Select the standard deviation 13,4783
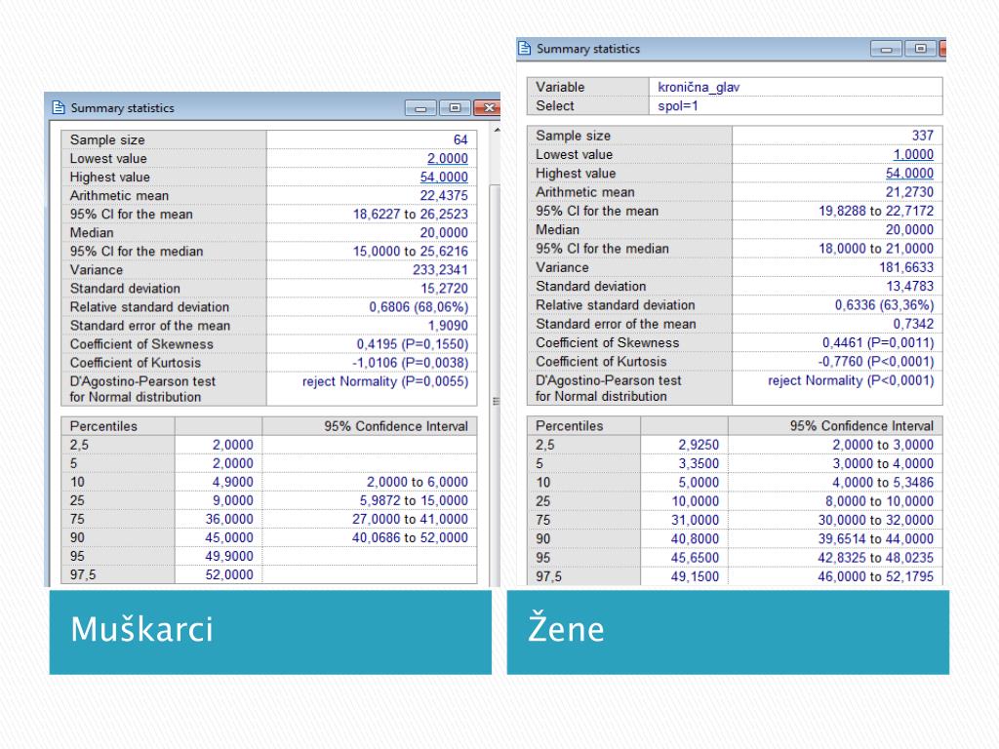The height and width of the screenshot is (749, 999). click(x=909, y=286)
